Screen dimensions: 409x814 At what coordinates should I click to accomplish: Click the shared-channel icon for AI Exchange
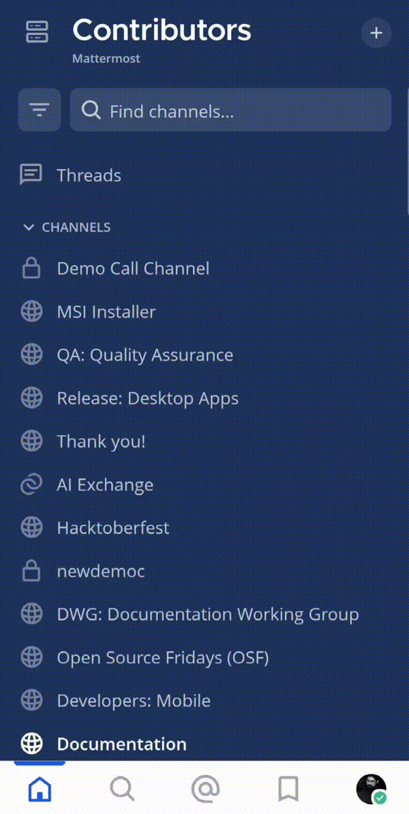[31, 485]
